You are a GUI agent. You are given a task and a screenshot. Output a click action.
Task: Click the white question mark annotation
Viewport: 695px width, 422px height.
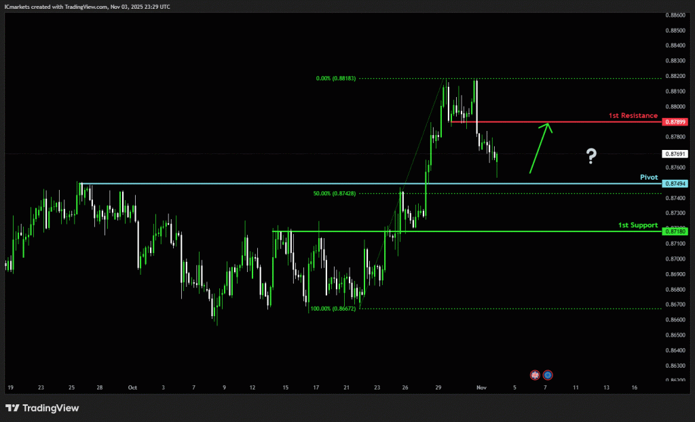592,157
